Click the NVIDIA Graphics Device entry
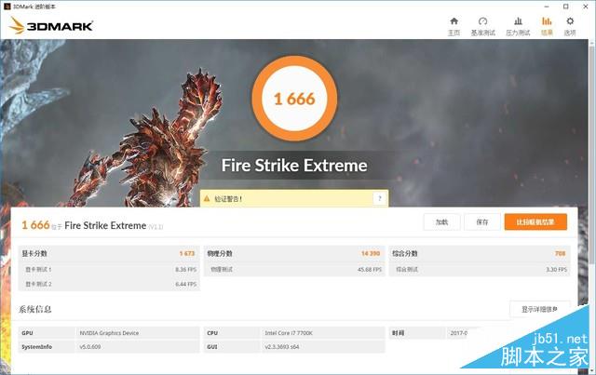The height and width of the screenshot is (375, 596). [x=109, y=333]
